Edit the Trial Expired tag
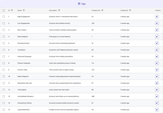This screenshot has width=163, height=113. point(157,90)
